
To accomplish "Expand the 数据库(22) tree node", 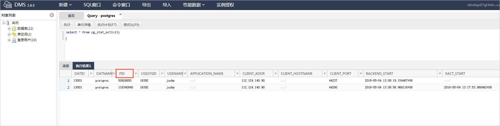I will click(9, 29).
